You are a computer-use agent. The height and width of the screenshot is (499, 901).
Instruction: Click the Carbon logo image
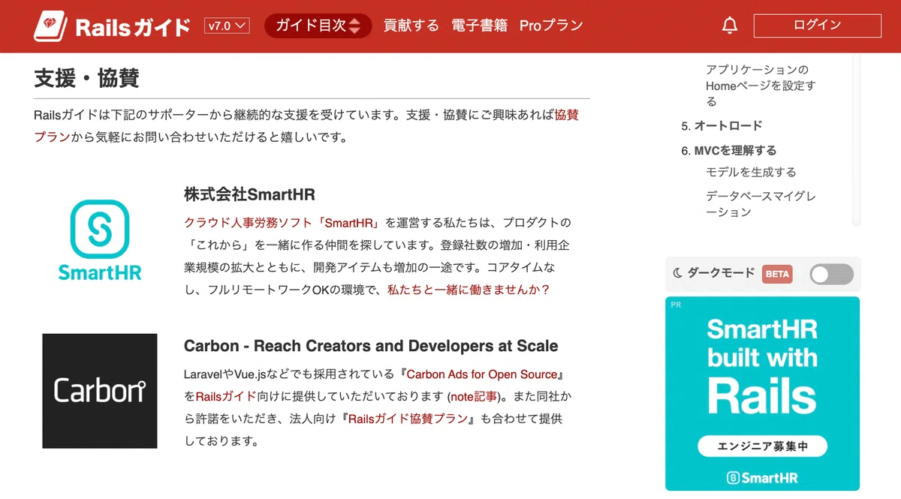coord(100,391)
